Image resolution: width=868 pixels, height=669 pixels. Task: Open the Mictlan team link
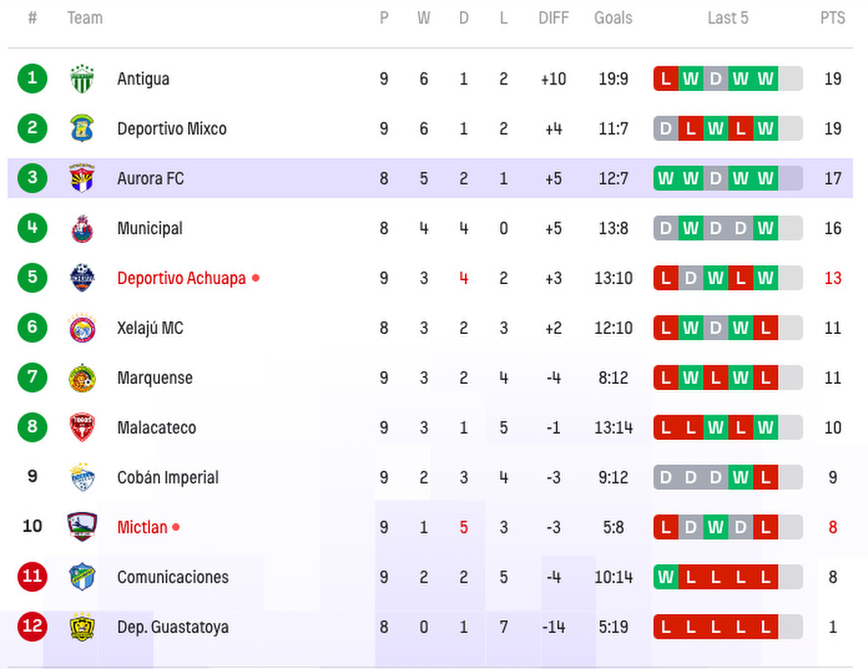point(142,527)
